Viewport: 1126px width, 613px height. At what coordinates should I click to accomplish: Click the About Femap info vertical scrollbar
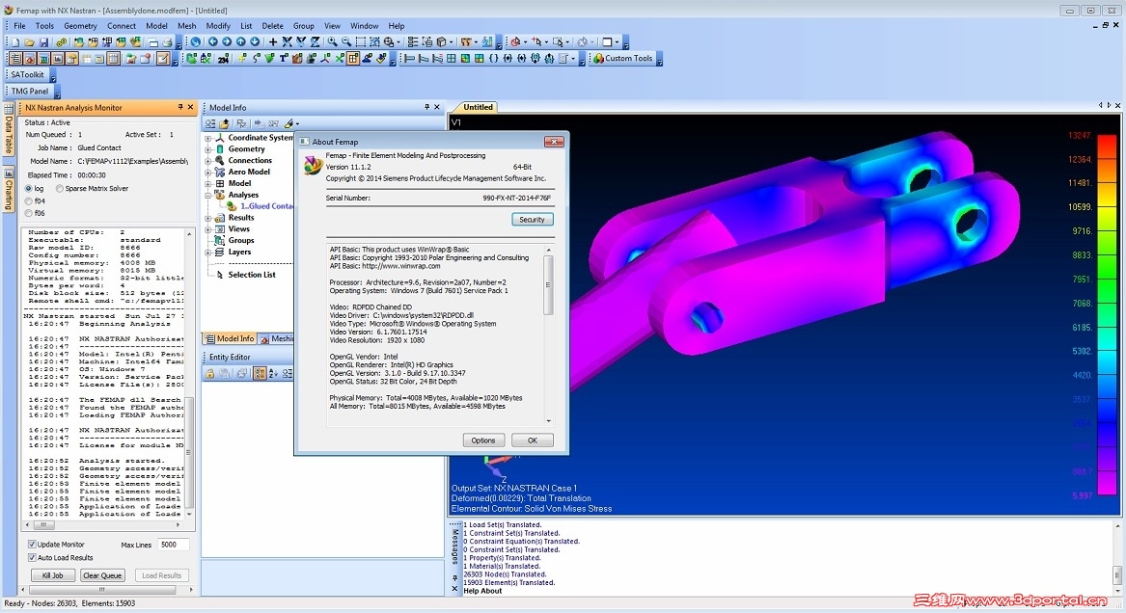549,334
